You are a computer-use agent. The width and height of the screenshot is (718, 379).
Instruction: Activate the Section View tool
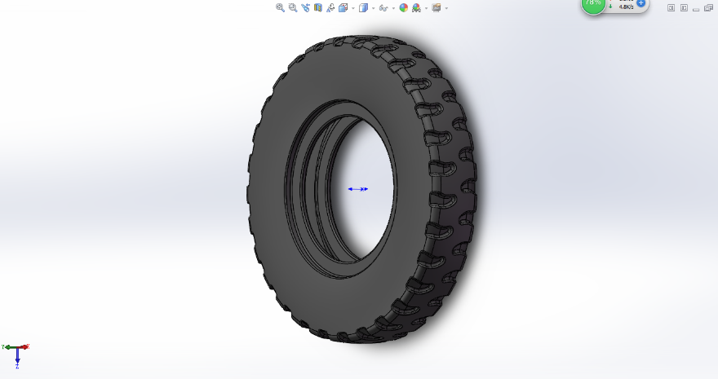(x=317, y=8)
